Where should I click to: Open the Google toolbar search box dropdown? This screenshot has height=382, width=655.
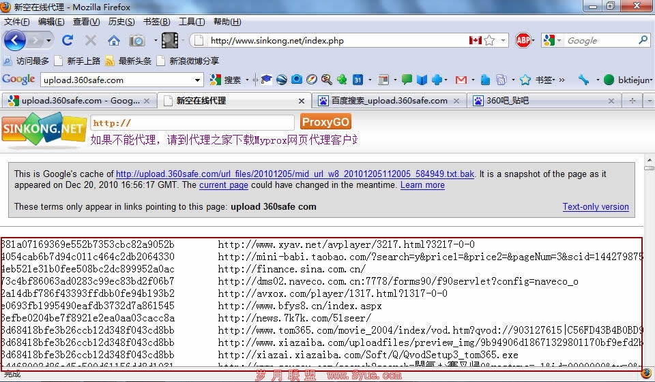coord(197,80)
